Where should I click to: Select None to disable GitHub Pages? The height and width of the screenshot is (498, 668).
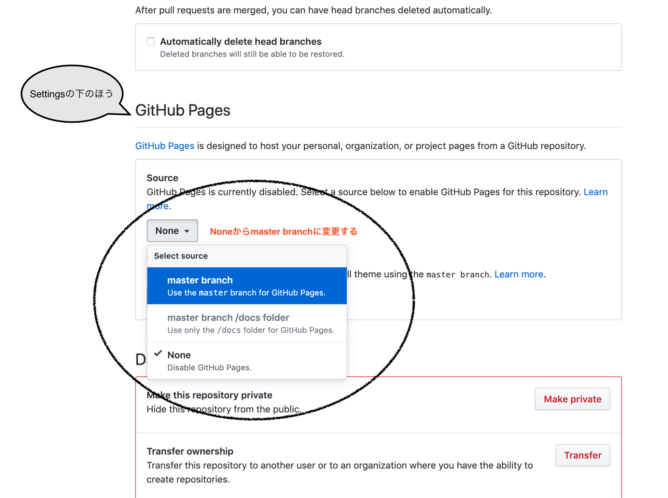[x=247, y=361]
